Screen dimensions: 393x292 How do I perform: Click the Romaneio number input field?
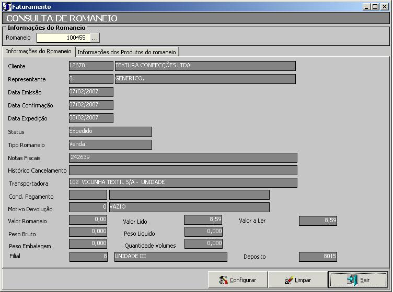63,38
